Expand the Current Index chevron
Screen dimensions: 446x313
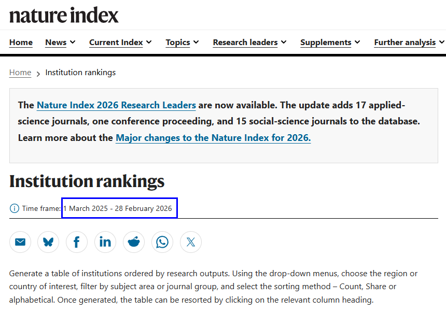pos(149,42)
